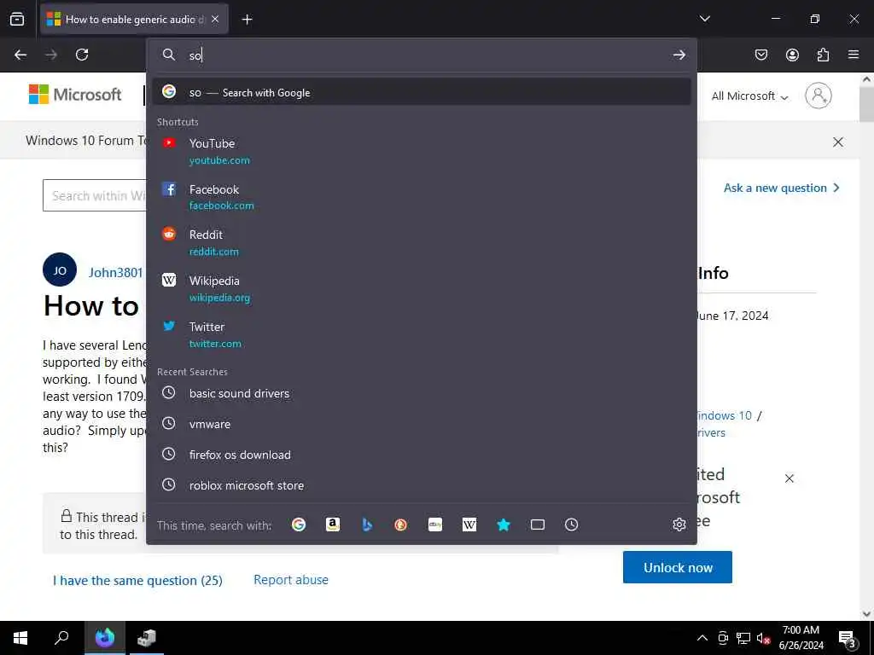Screen dimensions: 874x655
Task: Search this time with DuckDuckGo icon
Action: click(401, 525)
